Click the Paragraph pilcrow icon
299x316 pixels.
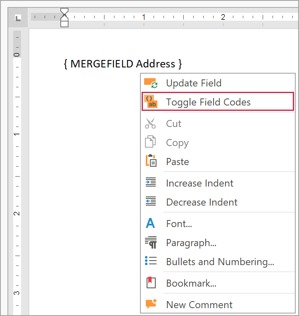(151, 242)
